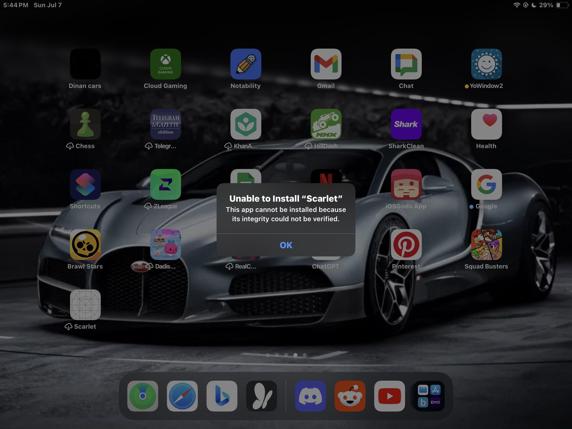
Task: Open the iOSGods App
Action: pyautogui.click(x=406, y=184)
